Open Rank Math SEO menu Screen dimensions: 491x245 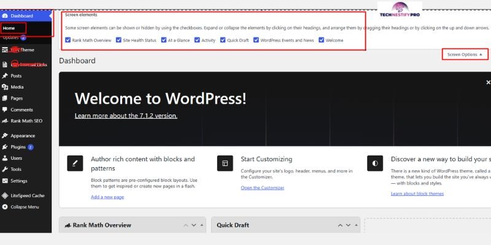click(26, 121)
